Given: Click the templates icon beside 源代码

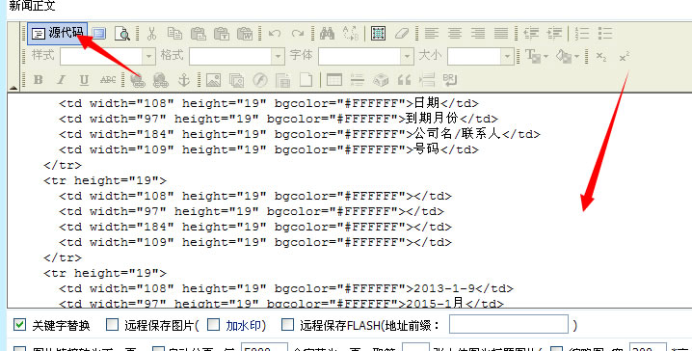Looking at the screenshot, I should 99,34.
